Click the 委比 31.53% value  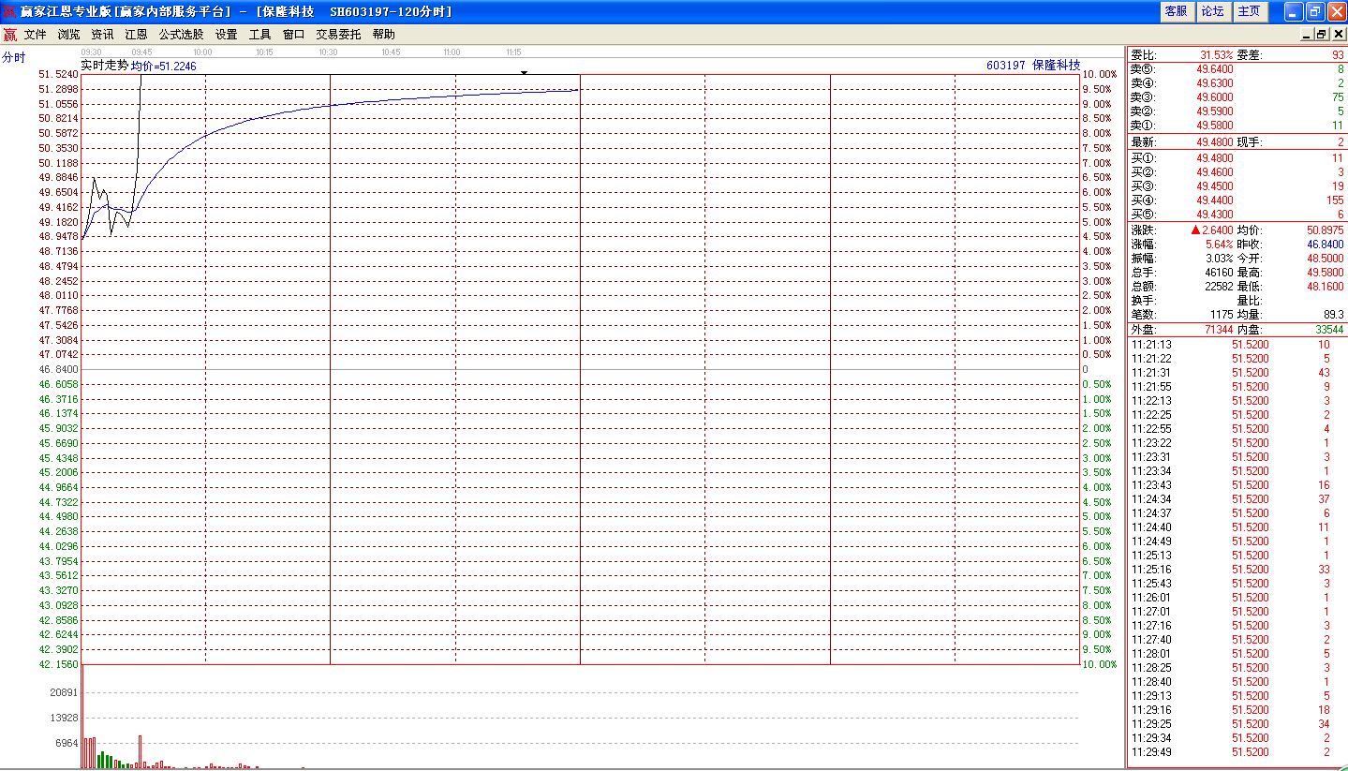click(x=1216, y=55)
